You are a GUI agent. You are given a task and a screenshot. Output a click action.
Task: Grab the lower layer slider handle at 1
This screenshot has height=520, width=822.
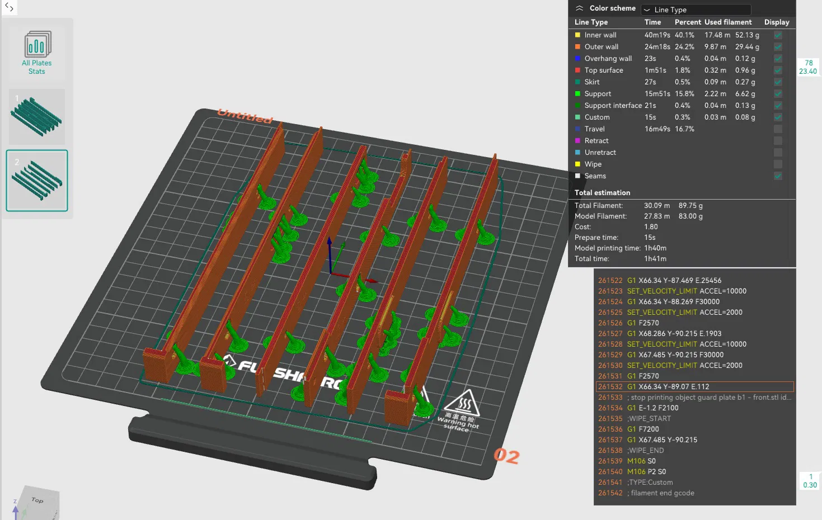[810, 481]
